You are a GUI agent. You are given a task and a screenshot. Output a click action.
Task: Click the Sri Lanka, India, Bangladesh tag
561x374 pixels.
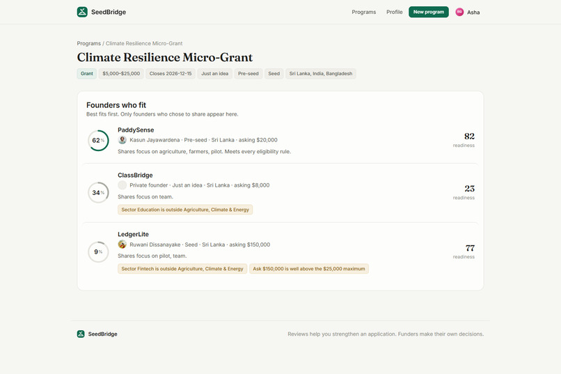[x=321, y=73]
